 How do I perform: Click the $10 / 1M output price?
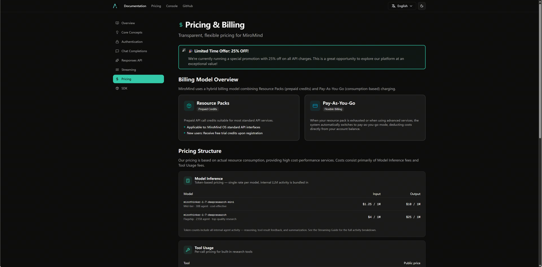tap(413, 204)
